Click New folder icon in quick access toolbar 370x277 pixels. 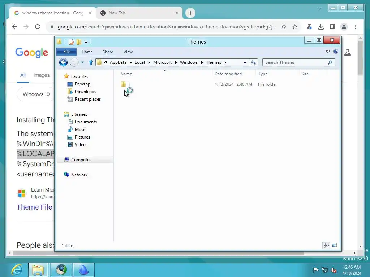(x=79, y=42)
